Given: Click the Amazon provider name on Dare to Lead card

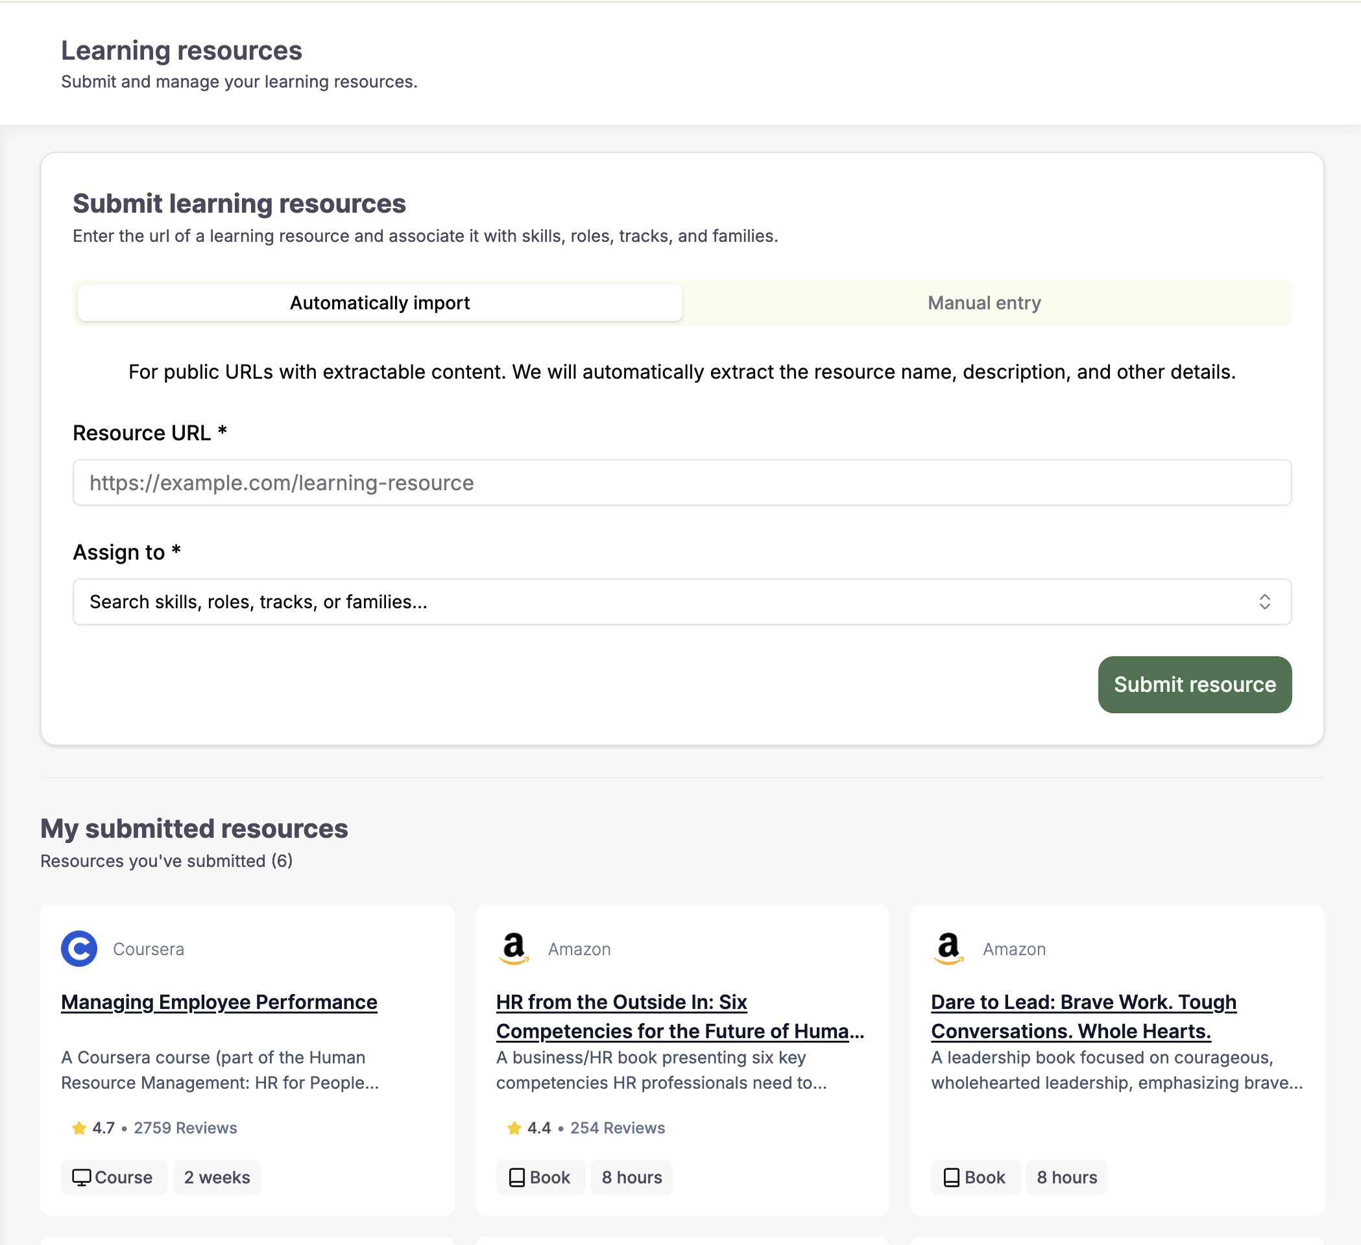Looking at the screenshot, I should (x=1014, y=949).
